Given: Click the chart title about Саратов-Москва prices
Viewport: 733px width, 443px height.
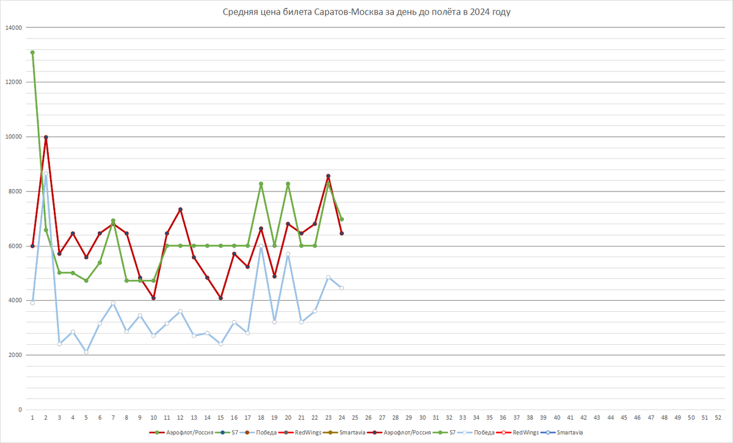Looking at the screenshot, I should pyautogui.click(x=366, y=12).
